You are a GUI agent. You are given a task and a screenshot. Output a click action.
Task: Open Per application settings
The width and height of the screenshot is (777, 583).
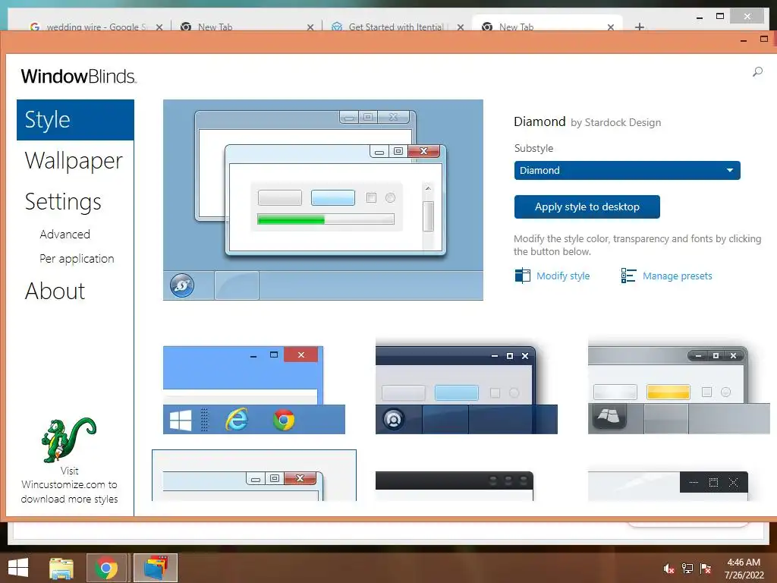77,259
